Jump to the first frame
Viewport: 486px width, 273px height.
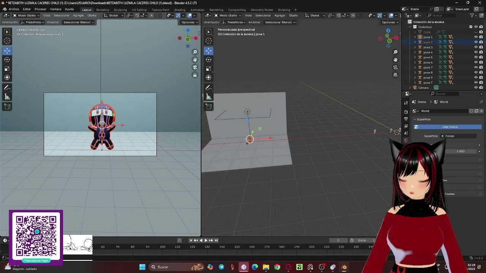(x=191, y=240)
